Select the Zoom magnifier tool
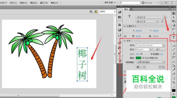 [174, 82]
